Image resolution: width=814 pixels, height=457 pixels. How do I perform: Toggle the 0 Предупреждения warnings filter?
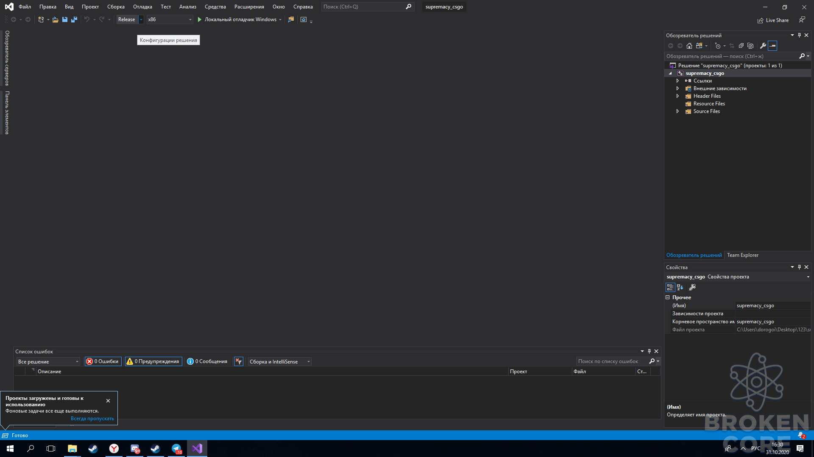pos(153,361)
